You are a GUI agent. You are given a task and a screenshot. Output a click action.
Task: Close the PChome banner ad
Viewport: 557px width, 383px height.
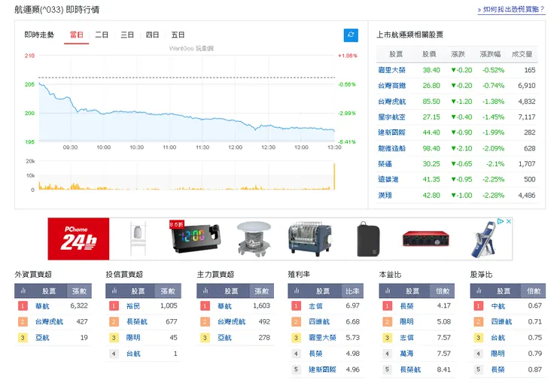pos(508,221)
